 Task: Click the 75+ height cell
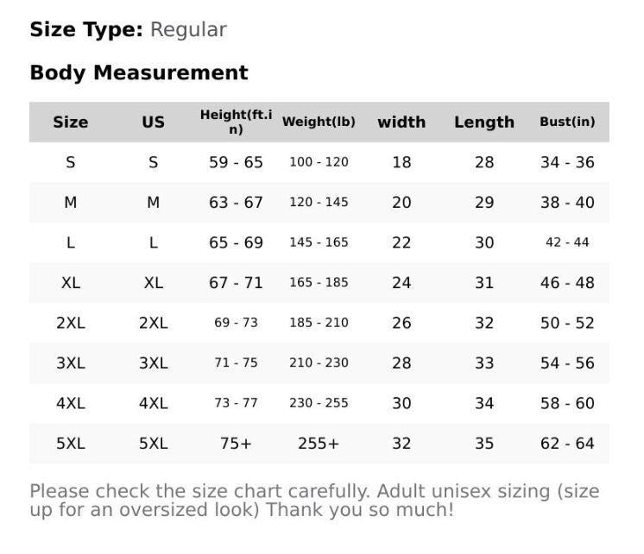click(236, 444)
